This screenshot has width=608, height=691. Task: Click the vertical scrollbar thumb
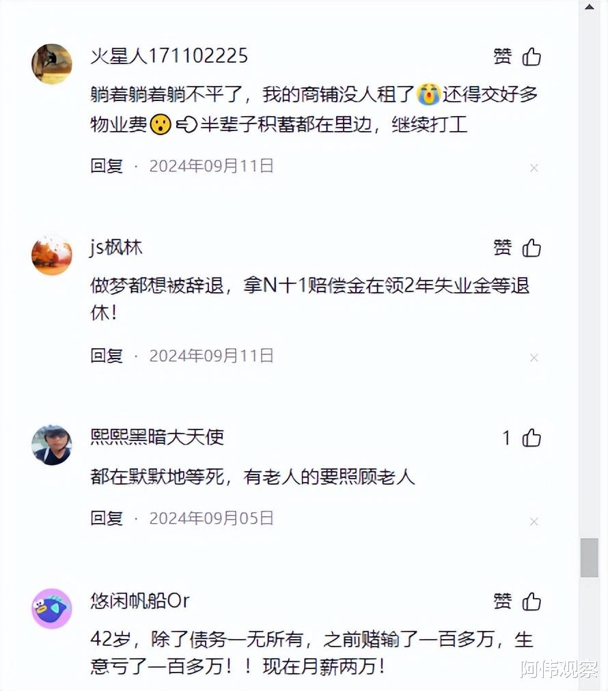pyautogui.click(x=590, y=557)
